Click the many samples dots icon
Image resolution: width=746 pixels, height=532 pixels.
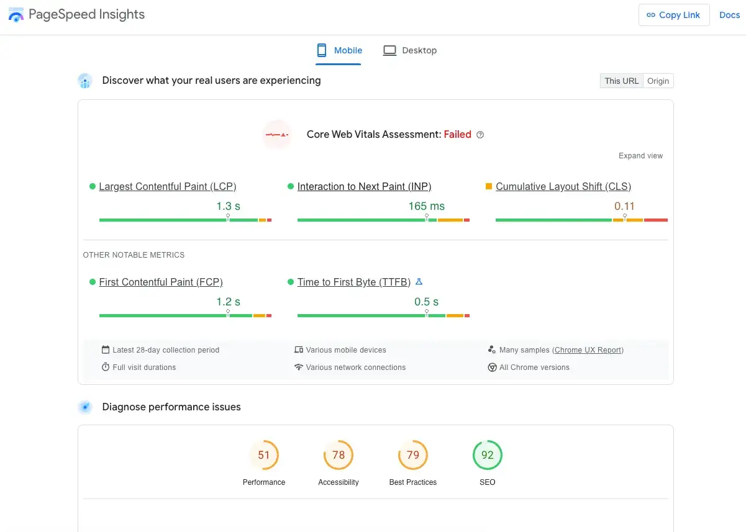pos(492,350)
